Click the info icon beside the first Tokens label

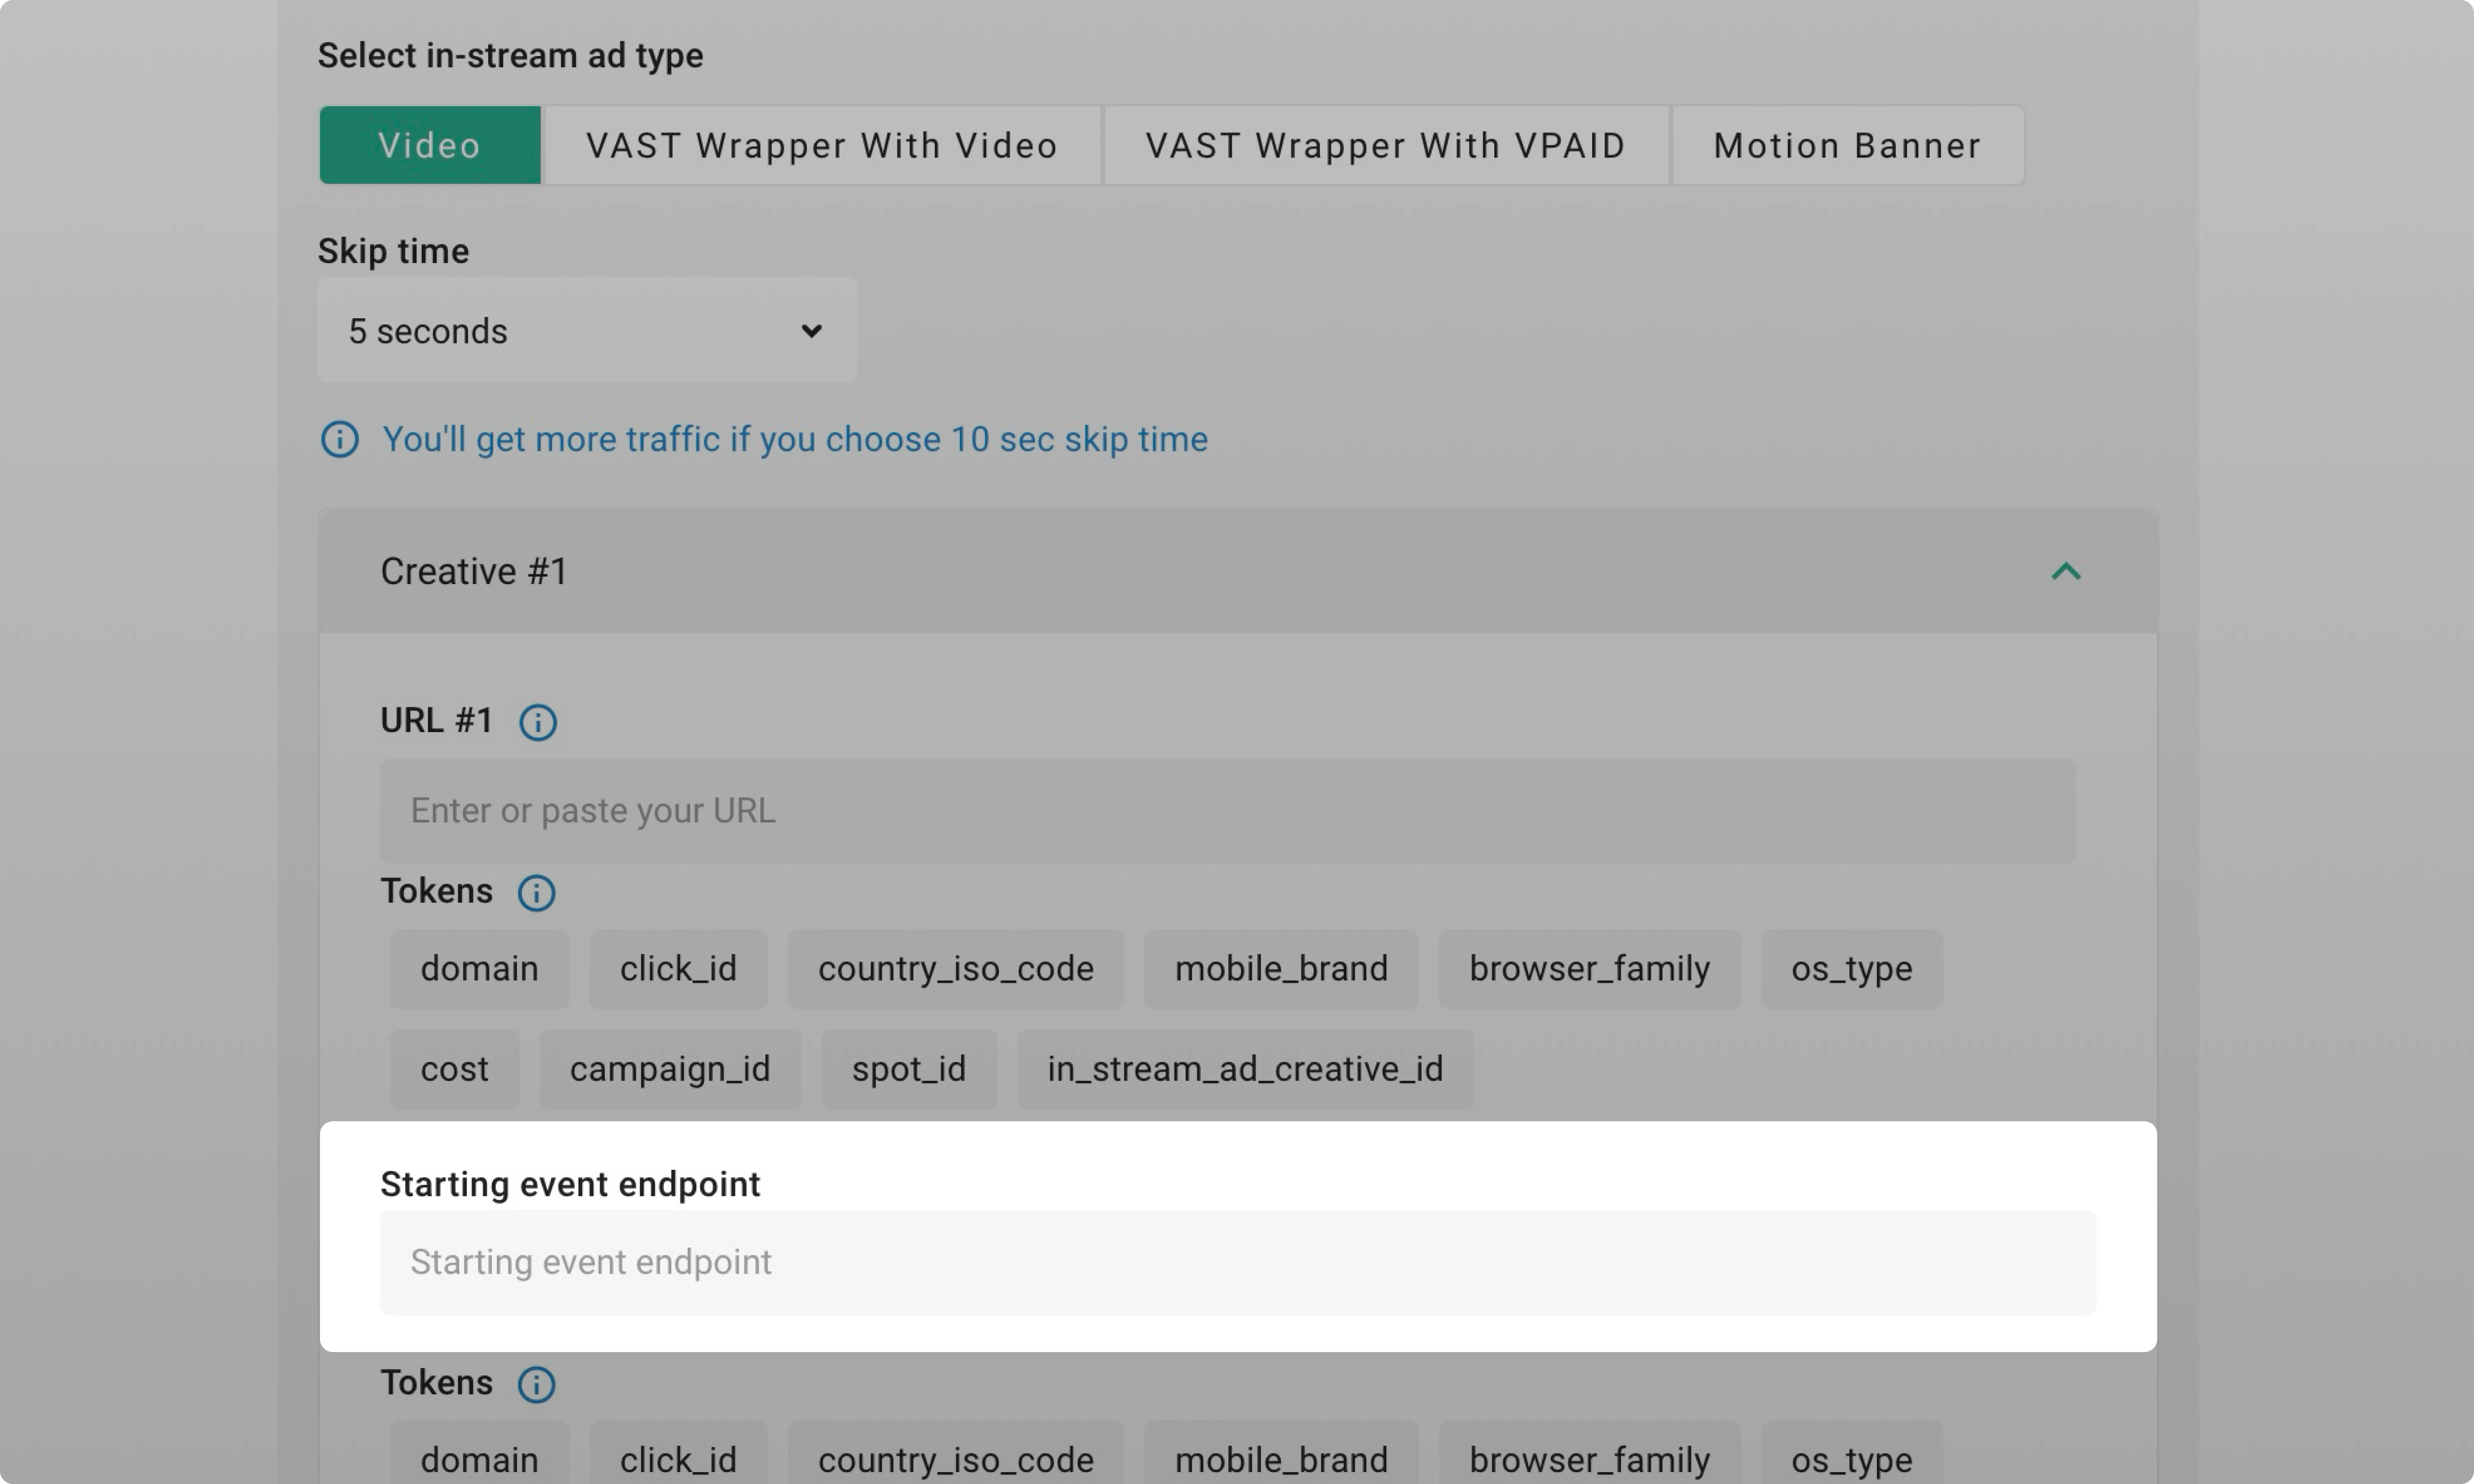(x=537, y=893)
